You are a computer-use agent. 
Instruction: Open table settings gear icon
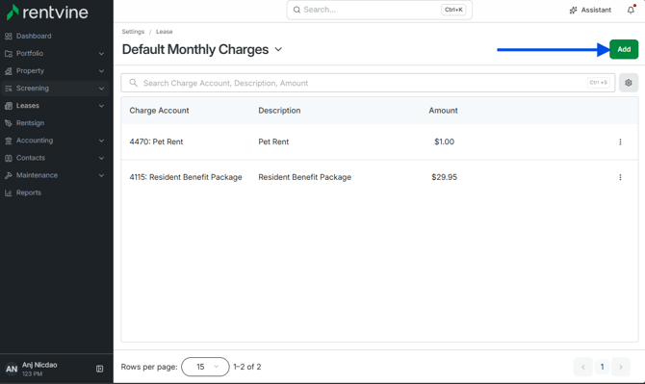tap(628, 83)
